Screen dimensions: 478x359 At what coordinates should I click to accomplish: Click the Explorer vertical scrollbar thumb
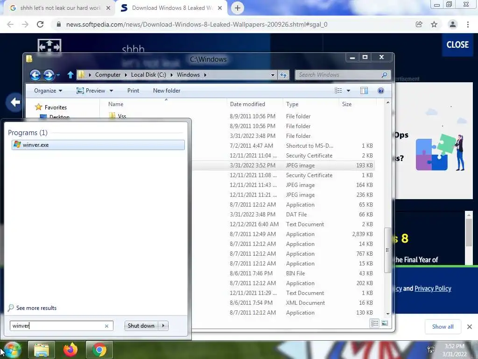point(387,250)
